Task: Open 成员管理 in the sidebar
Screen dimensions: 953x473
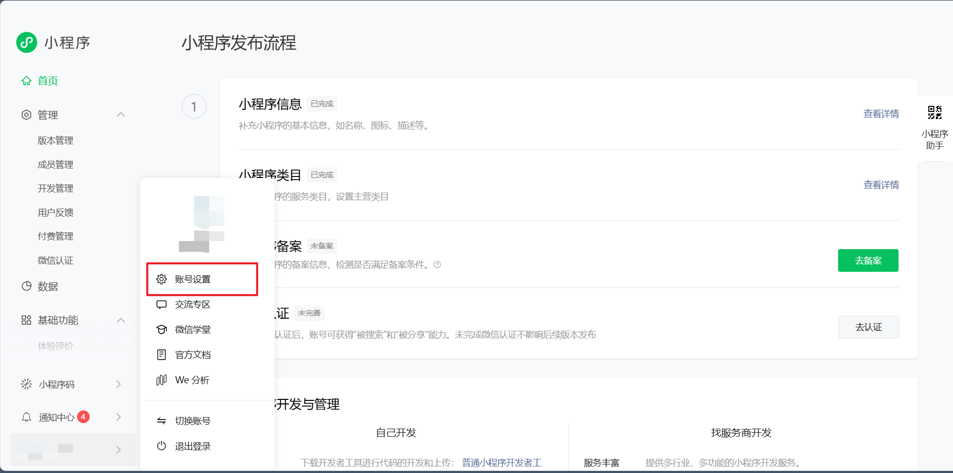Action: pos(55,165)
